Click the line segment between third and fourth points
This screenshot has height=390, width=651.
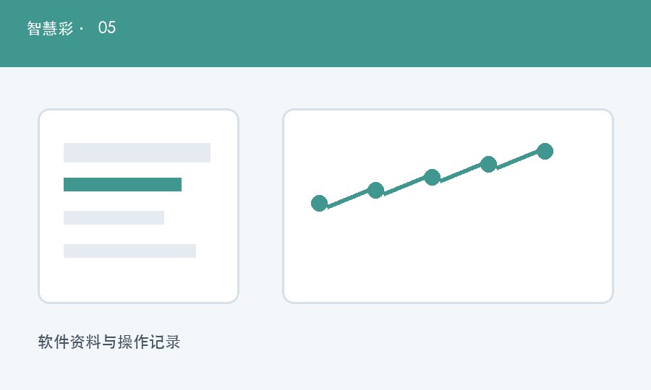click(461, 172)
